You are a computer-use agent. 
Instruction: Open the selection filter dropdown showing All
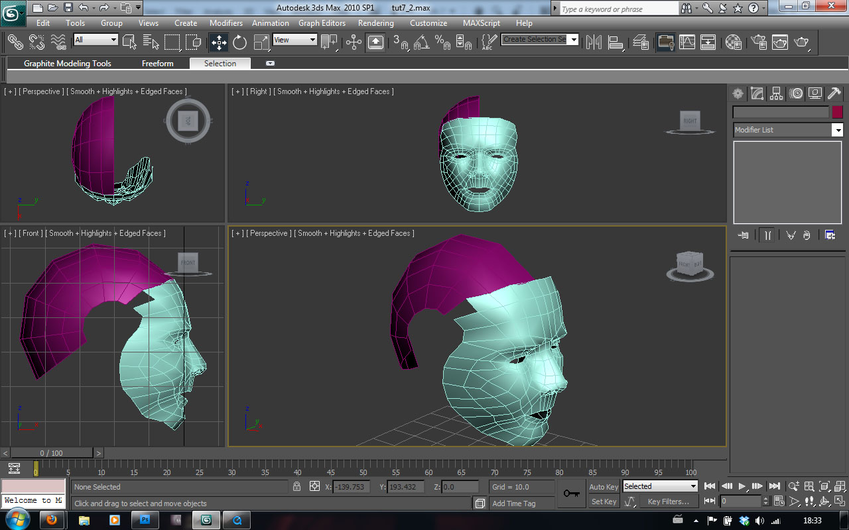pos(95,40)
